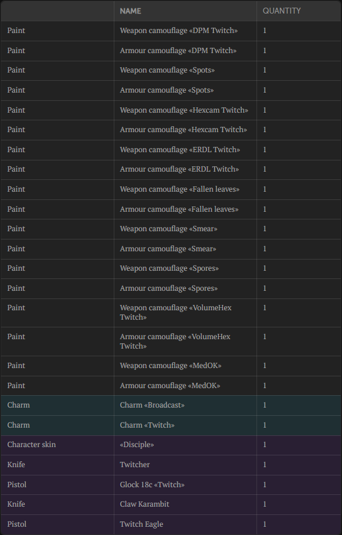Click the QUANTITY column header
Viewport: 342px width, 535px height.
pyautogui.click(x=282, y=11)
